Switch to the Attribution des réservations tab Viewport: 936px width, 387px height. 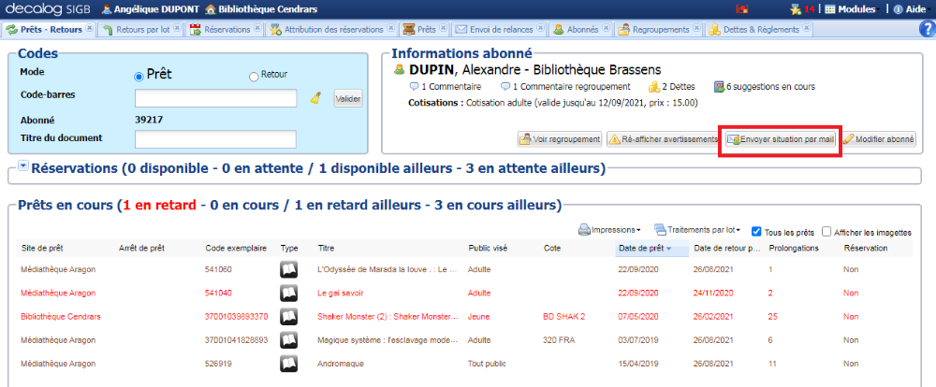pos(333,29)
